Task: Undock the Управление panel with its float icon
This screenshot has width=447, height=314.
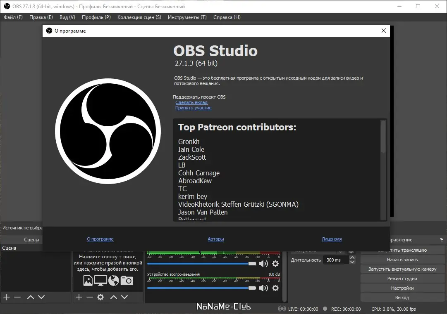Action: tap(441, 240)
